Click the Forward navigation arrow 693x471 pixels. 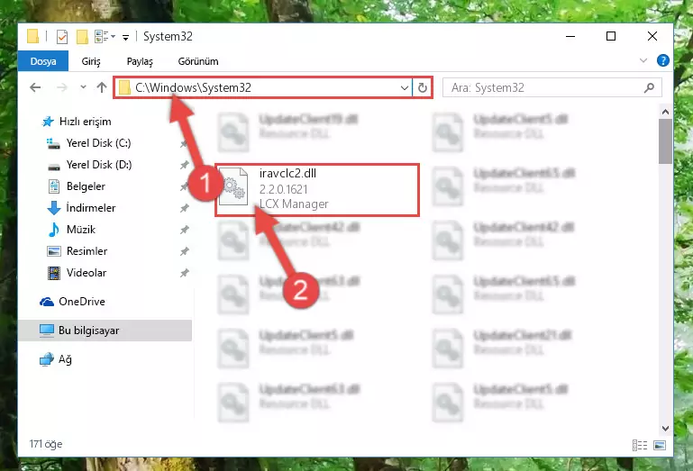[x=62, y=87]
